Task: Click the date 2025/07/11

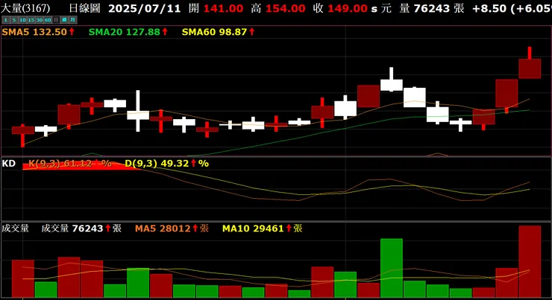Action: tap(144, 8)
